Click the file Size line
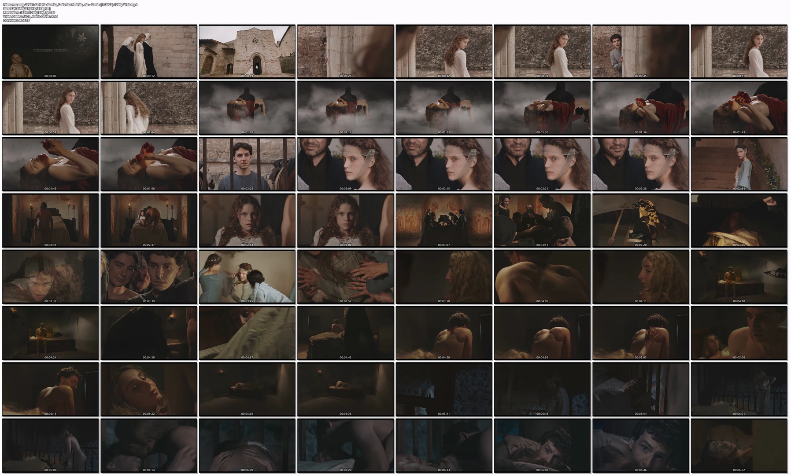The image size is (791, 475). [x=26, y=8]
